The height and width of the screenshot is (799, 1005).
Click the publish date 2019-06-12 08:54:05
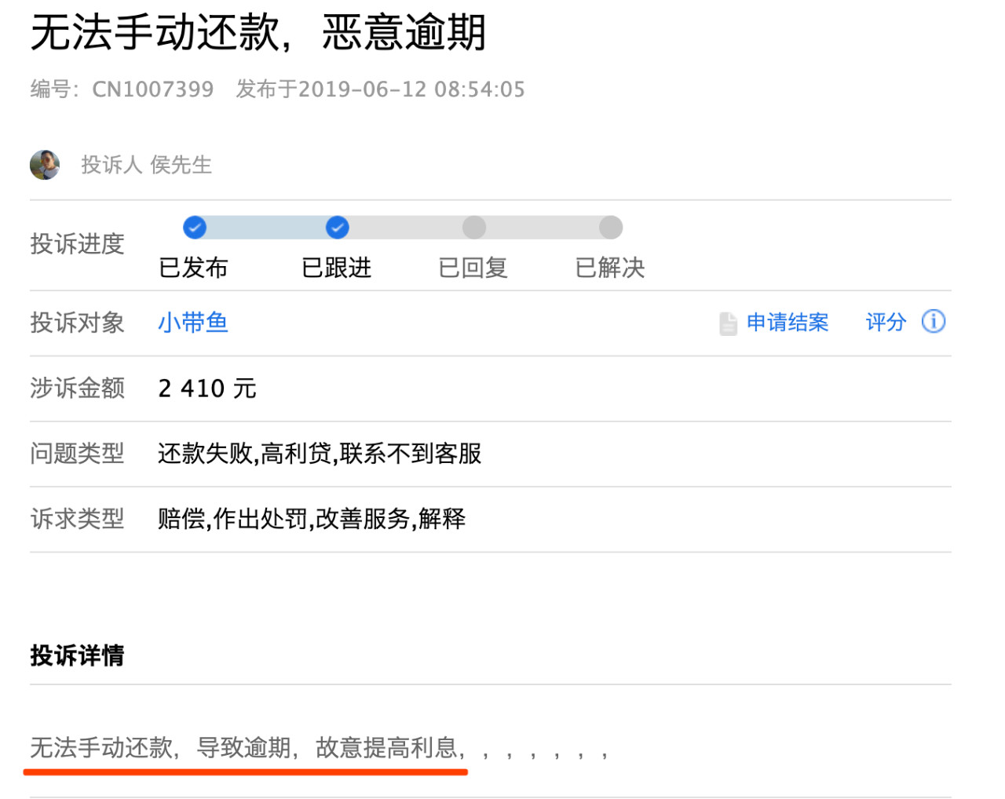tap(411, 89)
